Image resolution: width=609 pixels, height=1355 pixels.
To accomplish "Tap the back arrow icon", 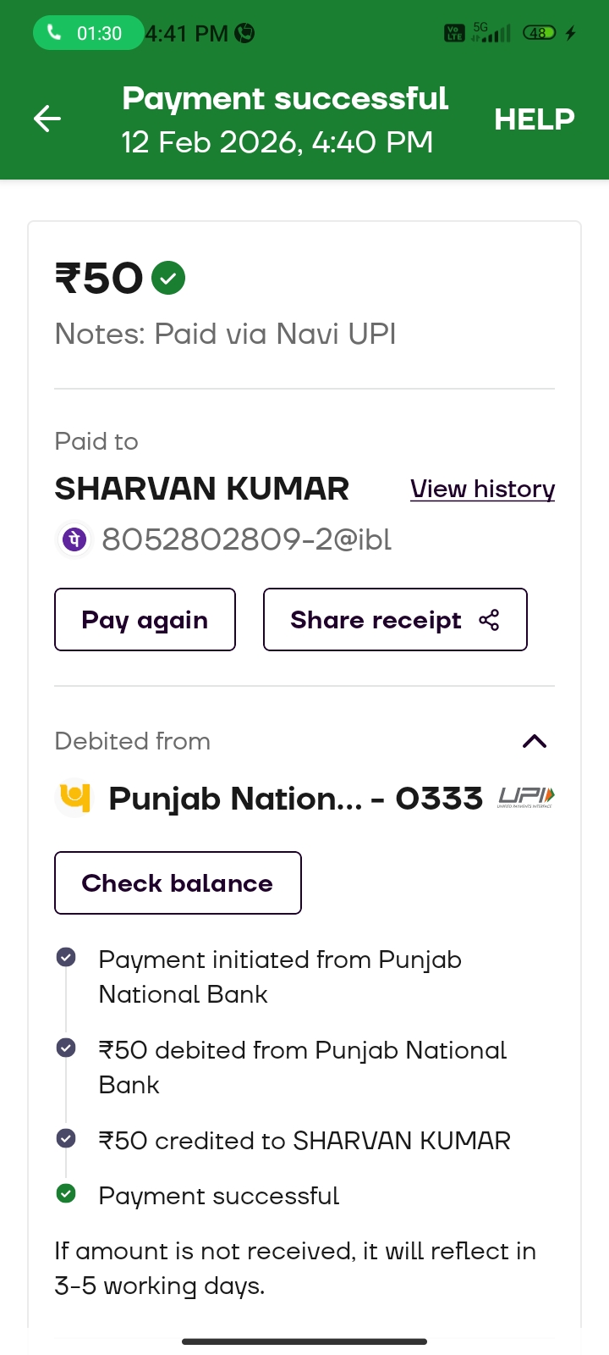I will pyautogui.click(x=47, y=119).
